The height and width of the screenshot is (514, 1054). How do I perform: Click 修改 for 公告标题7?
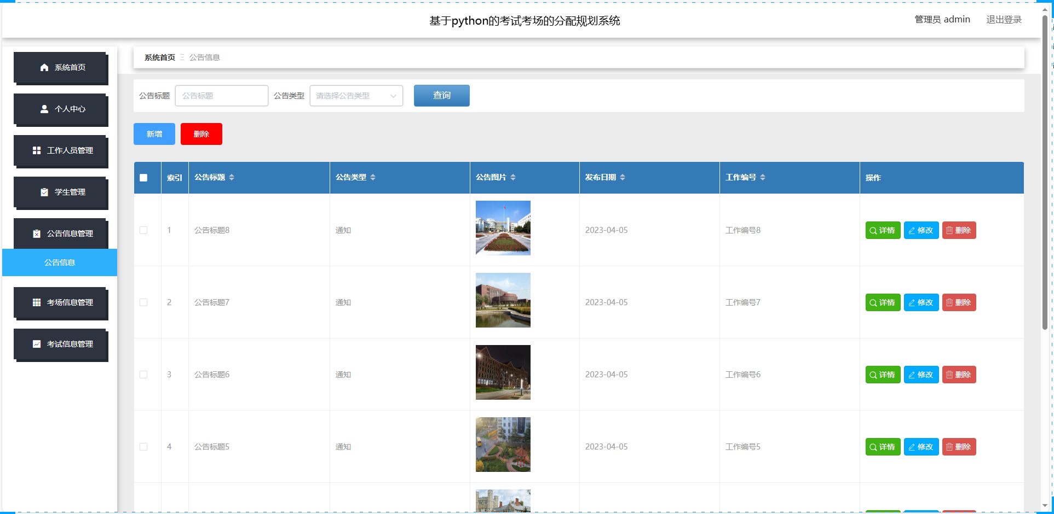pyautogui.click(x=921, y=302)
